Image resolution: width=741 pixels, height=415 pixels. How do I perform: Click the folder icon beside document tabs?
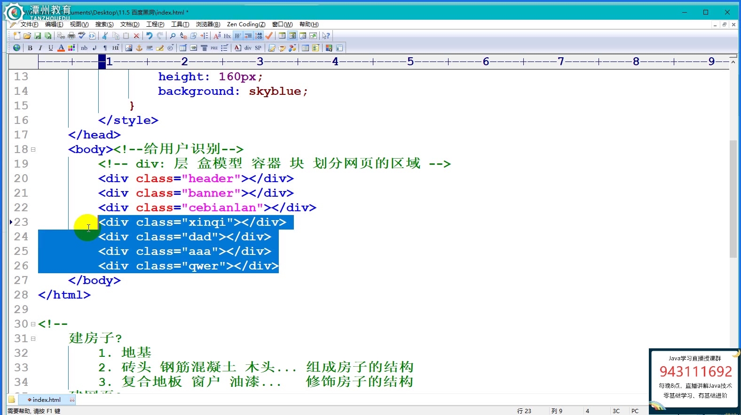click(x=12, y=400)
